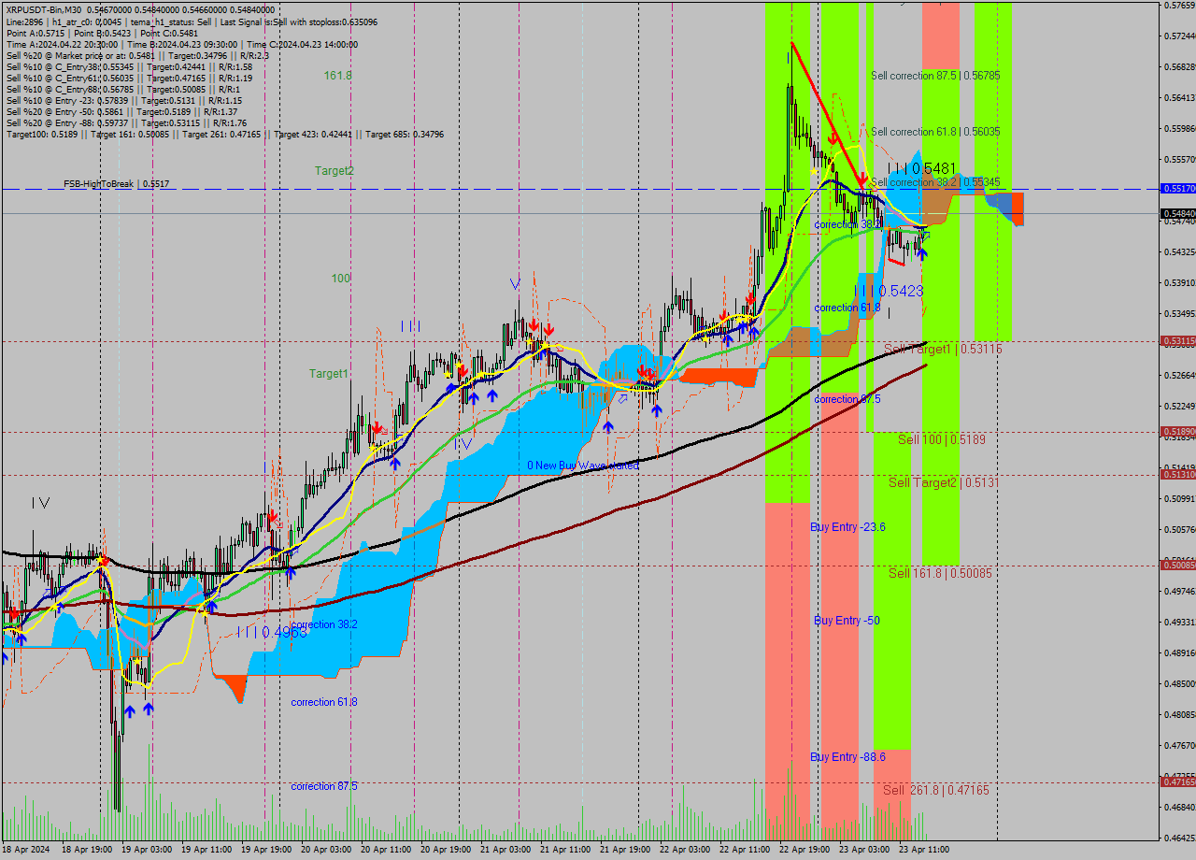1196x860 pixels.
Task: Click the Buy Entry -50 label
Action: [847, 621]
